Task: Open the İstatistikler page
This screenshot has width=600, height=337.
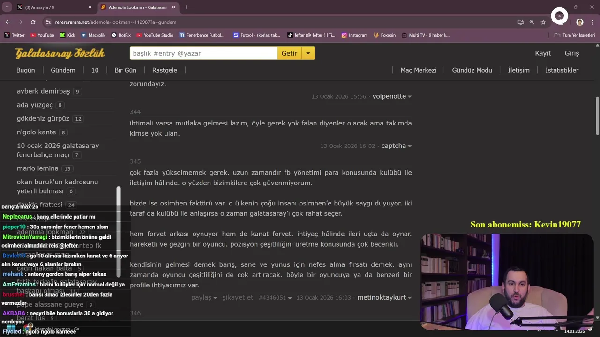Action: (562, 70)
